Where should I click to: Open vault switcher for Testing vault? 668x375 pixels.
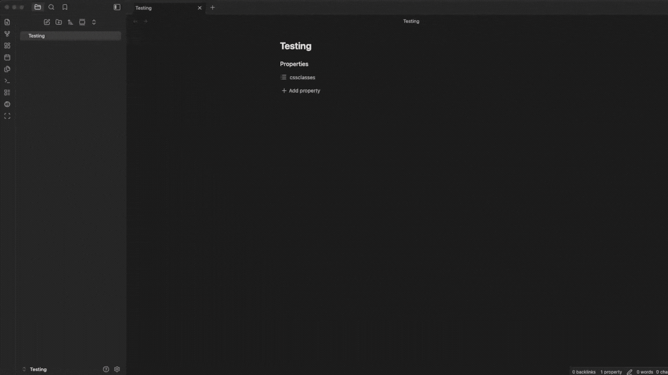[35, 369]
